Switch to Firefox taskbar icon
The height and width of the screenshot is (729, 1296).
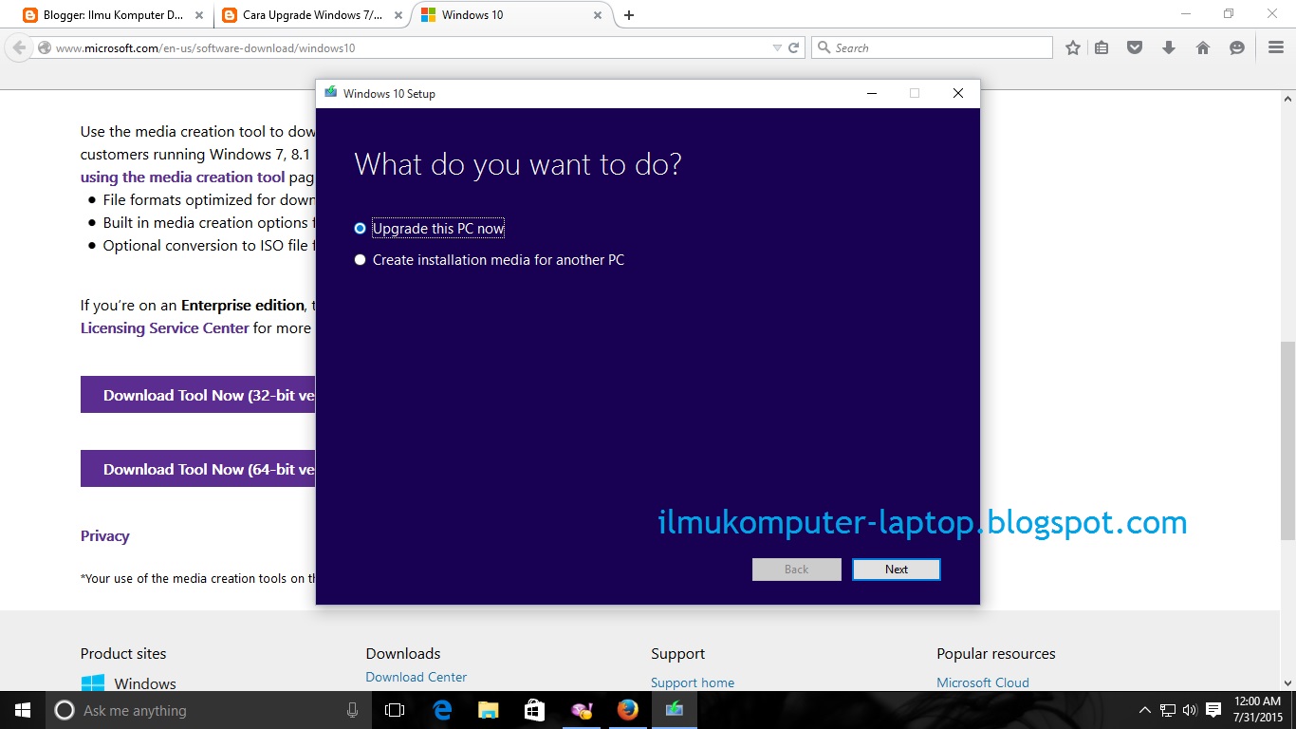tap(627, 710)
